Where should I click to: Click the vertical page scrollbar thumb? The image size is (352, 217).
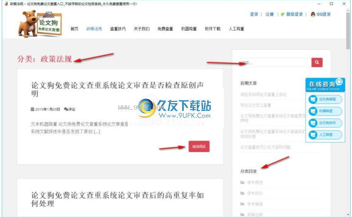[x=348, y=31]
